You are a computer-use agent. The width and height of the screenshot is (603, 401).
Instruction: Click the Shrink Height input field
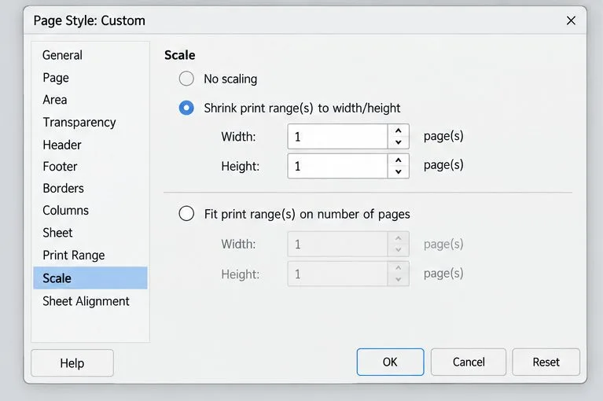(x=337, y=166)
